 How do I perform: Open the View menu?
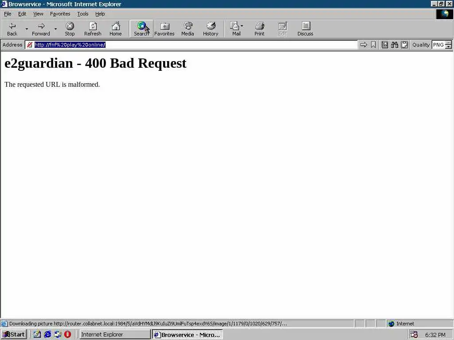[38, 14]
